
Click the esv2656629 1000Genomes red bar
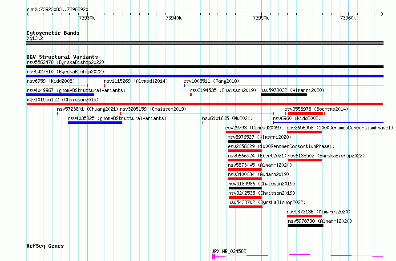(245, 151)
